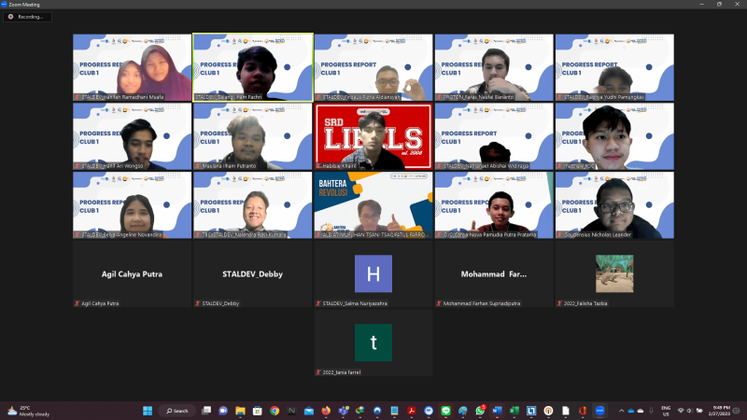Select the Bahtera Revolusi background video tile
This screenshot has height=420, width=747.
tap(373, 204)
